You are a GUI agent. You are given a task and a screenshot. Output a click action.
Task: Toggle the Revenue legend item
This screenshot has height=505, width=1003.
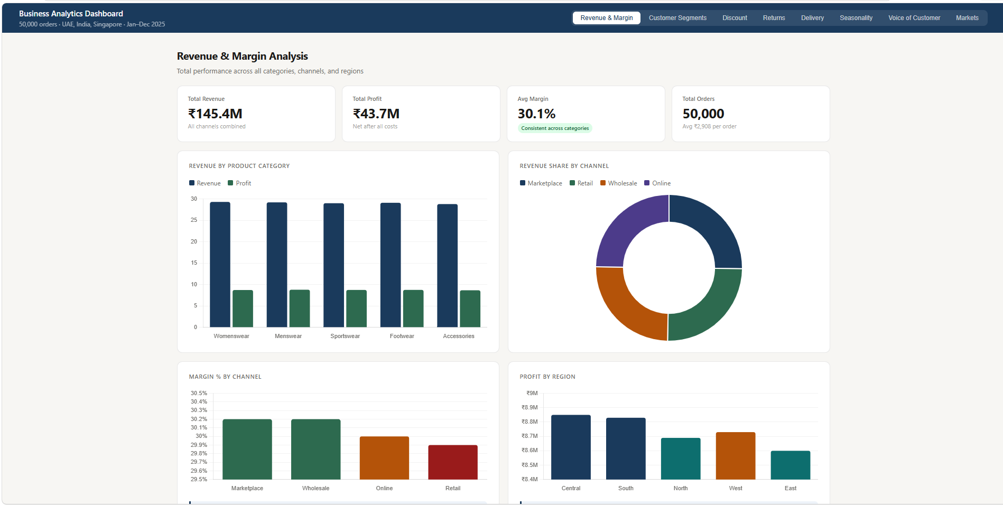pyautogui.click(x=205, y=183)
